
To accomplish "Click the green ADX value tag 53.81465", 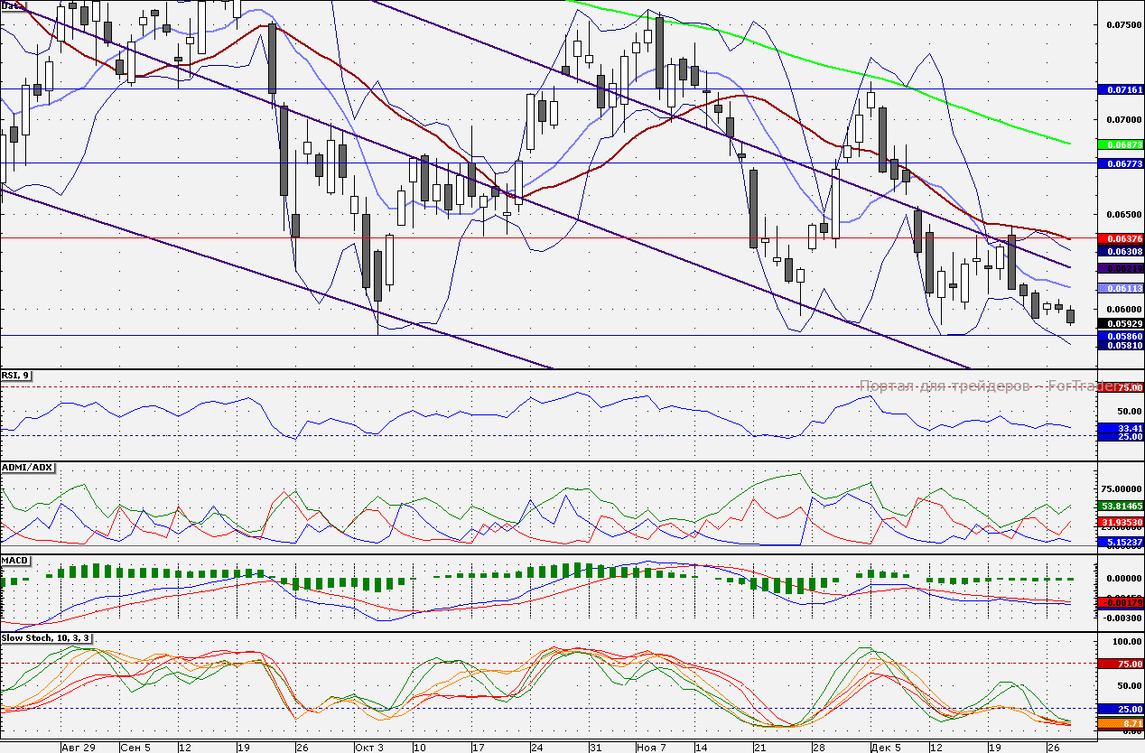I will point(1120,507).
